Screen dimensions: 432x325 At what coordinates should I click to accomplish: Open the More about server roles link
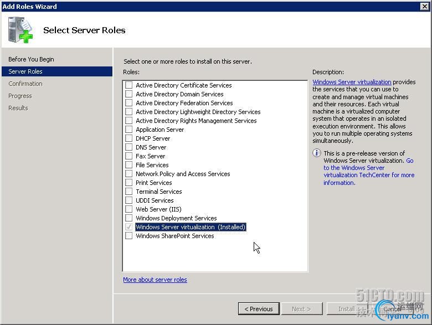pyautogui.click(x=155, y=280)
